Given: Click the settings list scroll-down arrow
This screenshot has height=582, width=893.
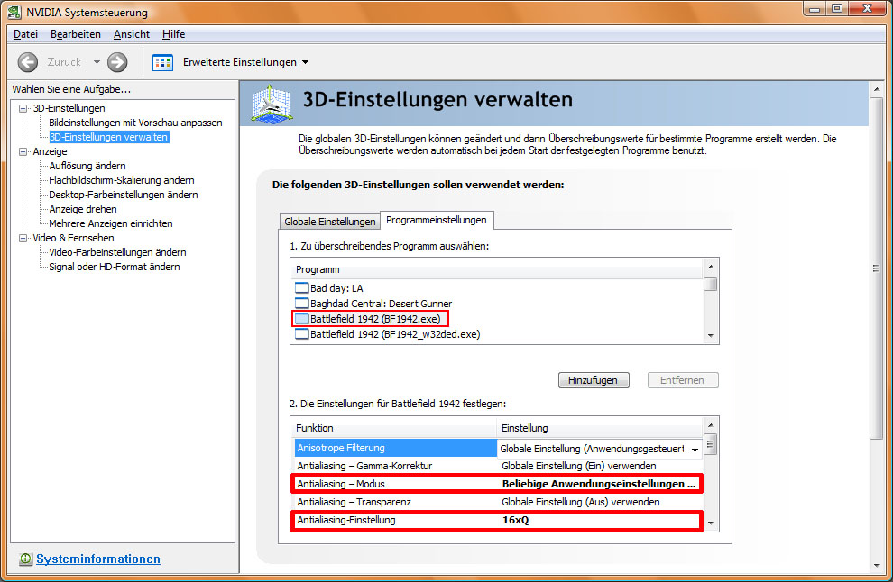Looking at the screenshot, I should tap(711, 523).
